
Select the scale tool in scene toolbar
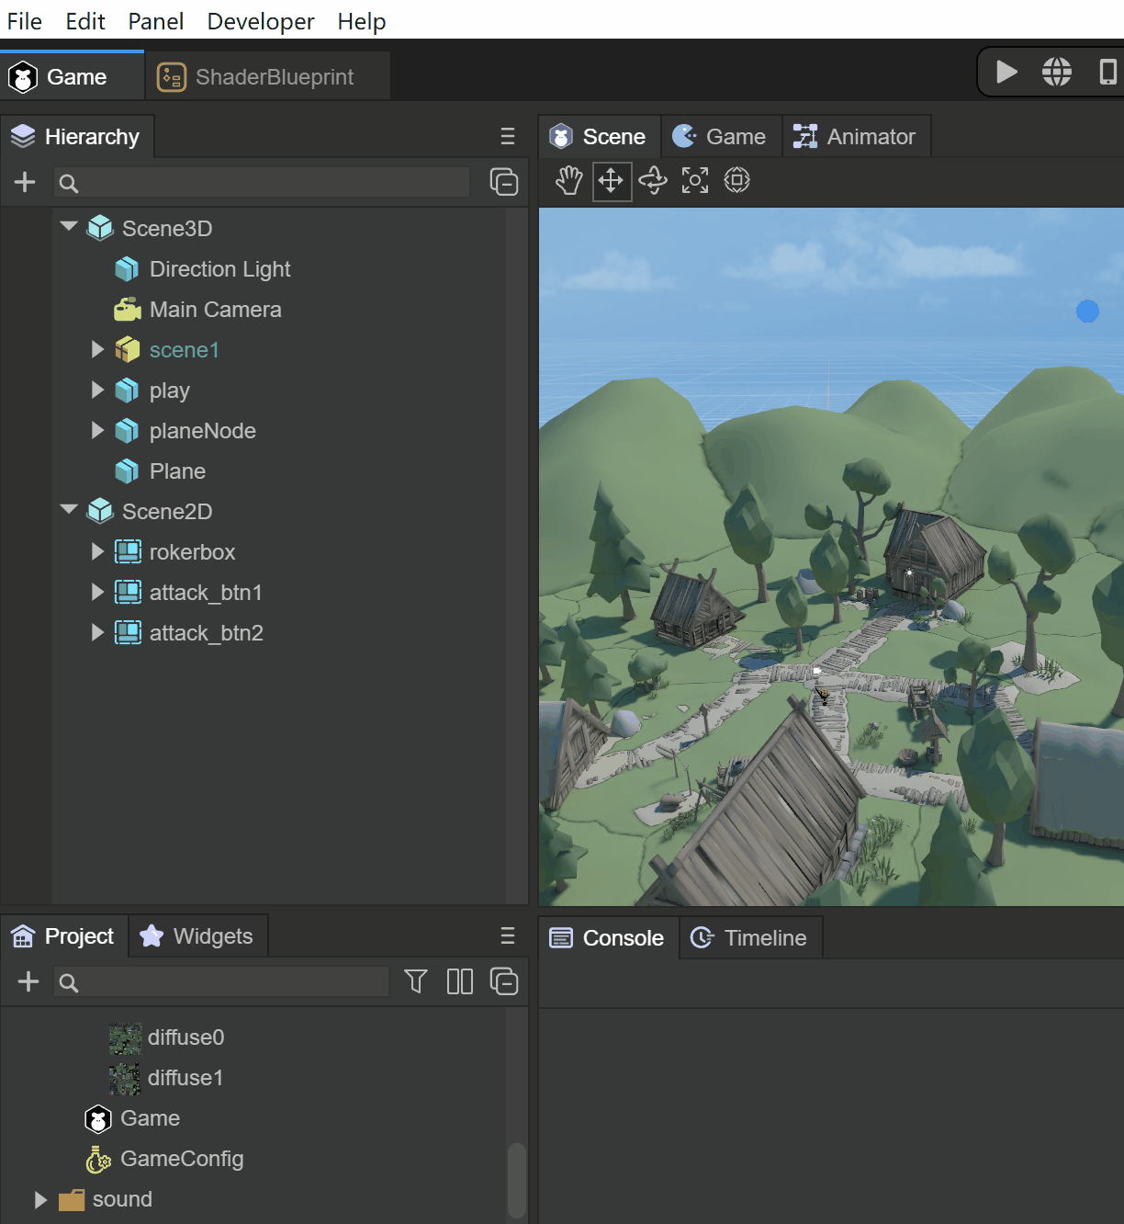tap(695, 180)
